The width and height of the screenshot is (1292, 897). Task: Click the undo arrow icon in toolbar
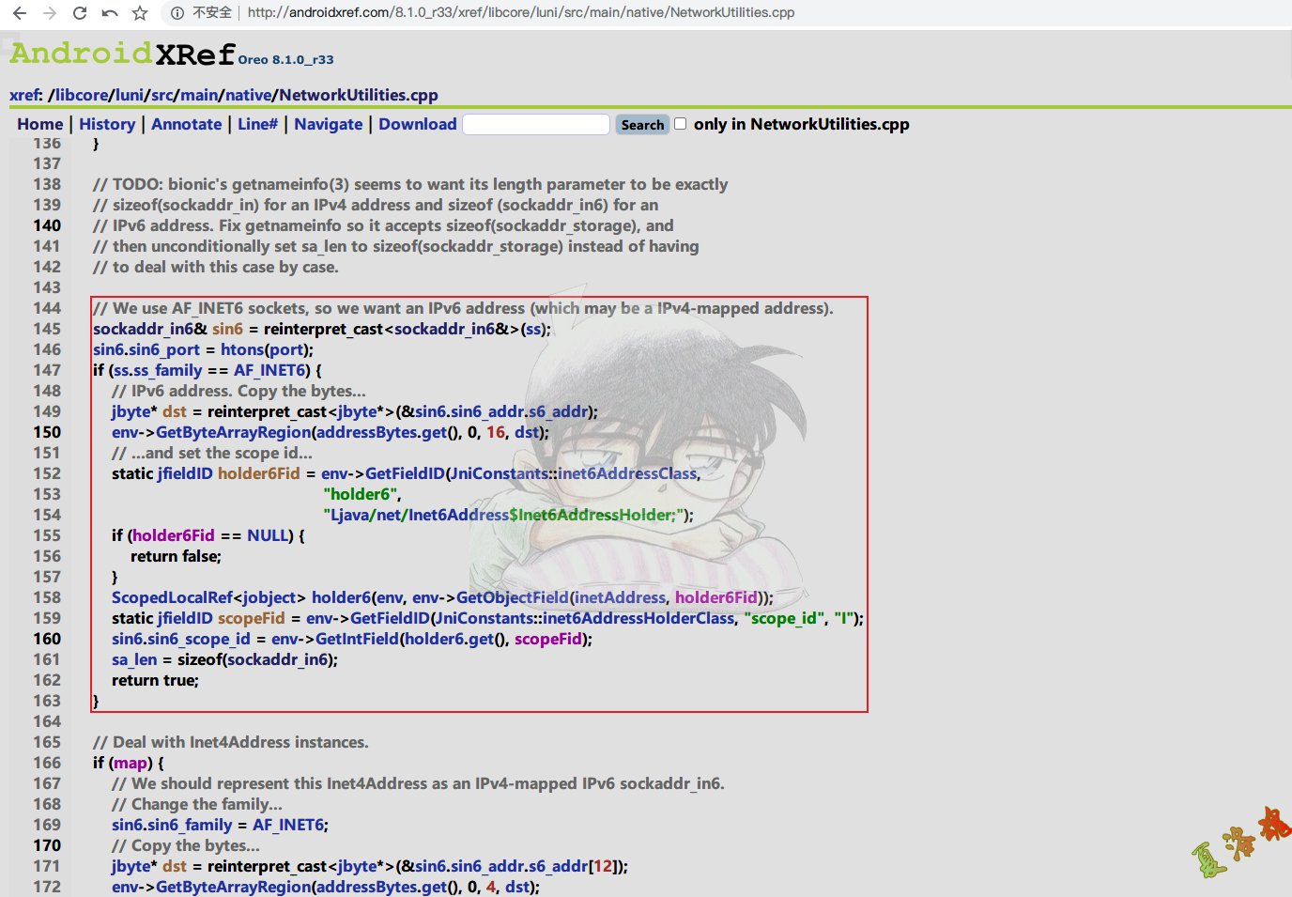110,13
